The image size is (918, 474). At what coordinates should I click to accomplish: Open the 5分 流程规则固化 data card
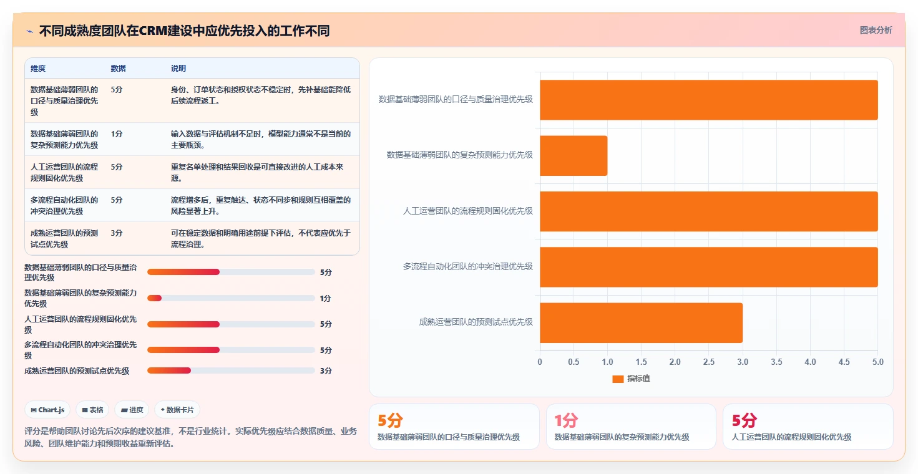[x=808, y=427]
